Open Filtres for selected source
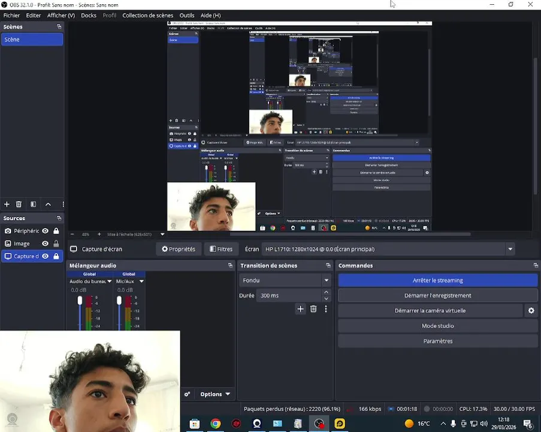541x432 pixels. tap(221, 249)
